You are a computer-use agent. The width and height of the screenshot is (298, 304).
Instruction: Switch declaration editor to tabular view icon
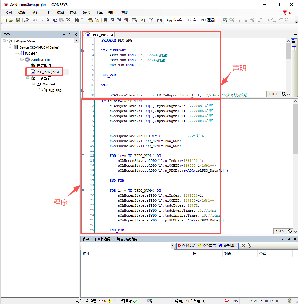(x=294, y=48)
